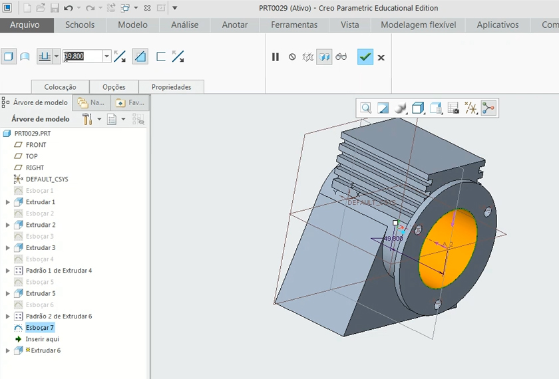
Task: Cancel the extrude feature with the X
Action: coord(381,58)
